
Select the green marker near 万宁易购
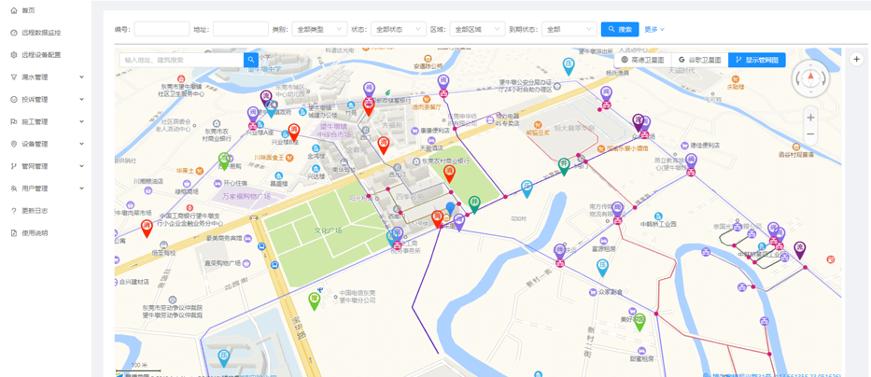point(224,161)
